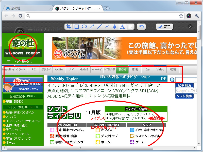Select the freehand curve tool

coord(107,27)
